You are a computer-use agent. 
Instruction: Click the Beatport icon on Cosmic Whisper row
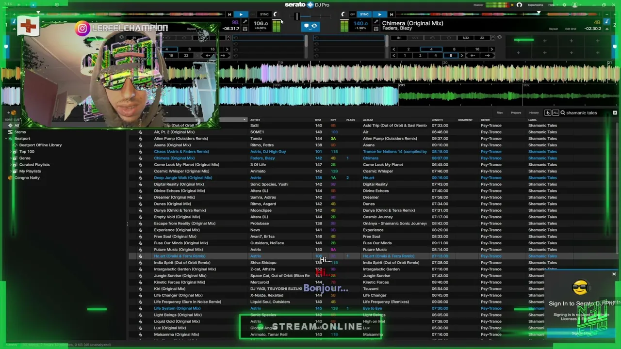pyautogui.click(x=140, y=171)
